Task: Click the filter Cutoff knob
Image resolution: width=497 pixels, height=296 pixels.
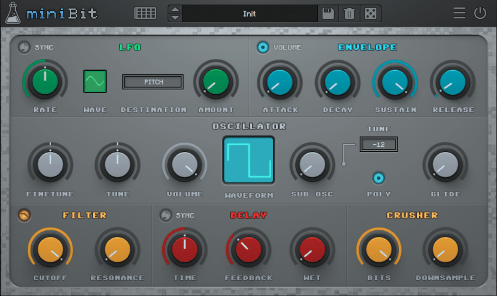Action: click(50, 249)
